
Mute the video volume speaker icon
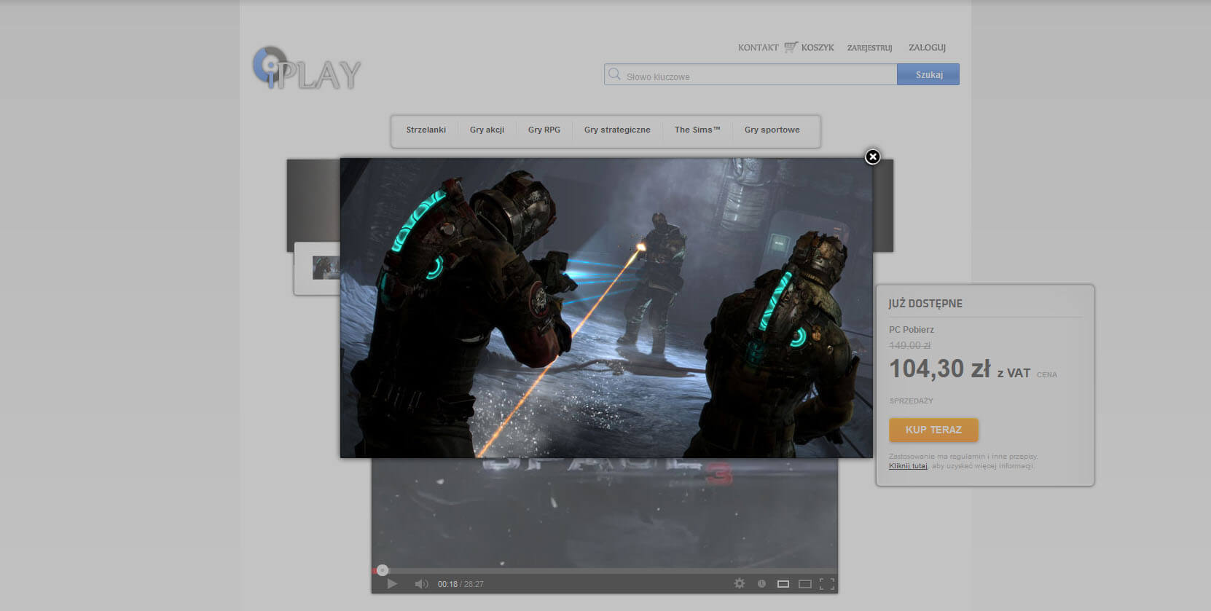pos(421,583)
